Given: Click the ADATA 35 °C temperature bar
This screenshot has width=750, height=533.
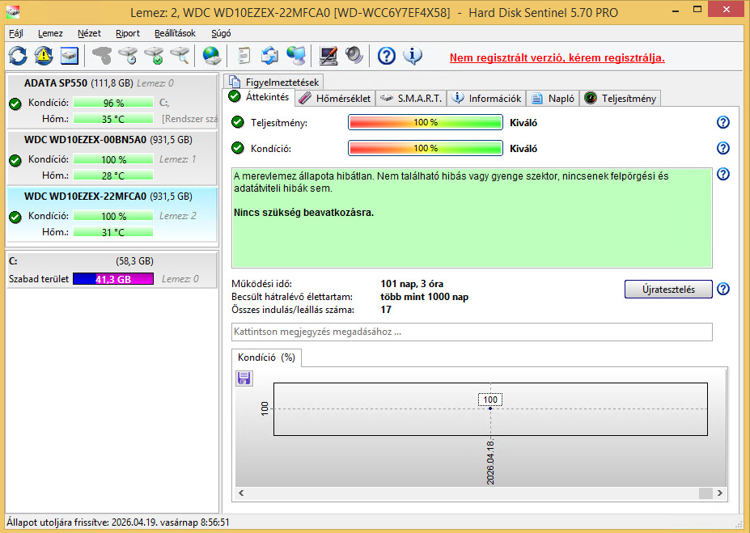Looking at the screenshot, I should click(x=113, y=119).
